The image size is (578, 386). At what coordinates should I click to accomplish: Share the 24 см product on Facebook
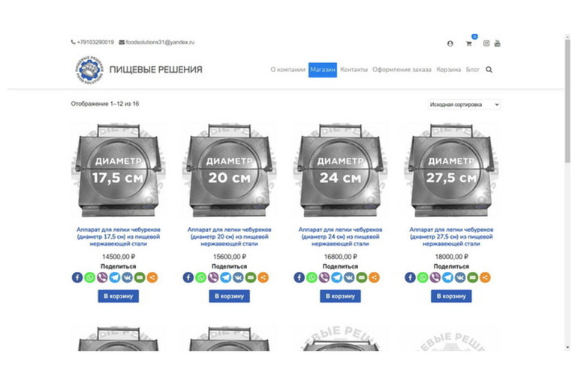(299, 277)
